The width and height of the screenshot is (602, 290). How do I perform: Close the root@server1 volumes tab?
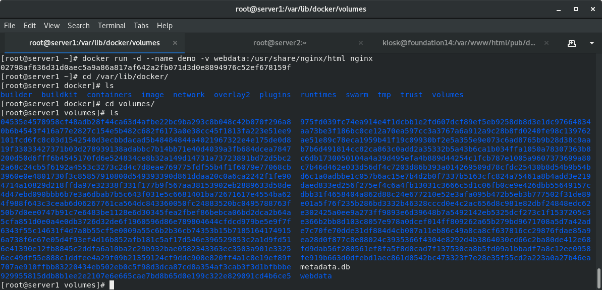click(x=175, y=43)
